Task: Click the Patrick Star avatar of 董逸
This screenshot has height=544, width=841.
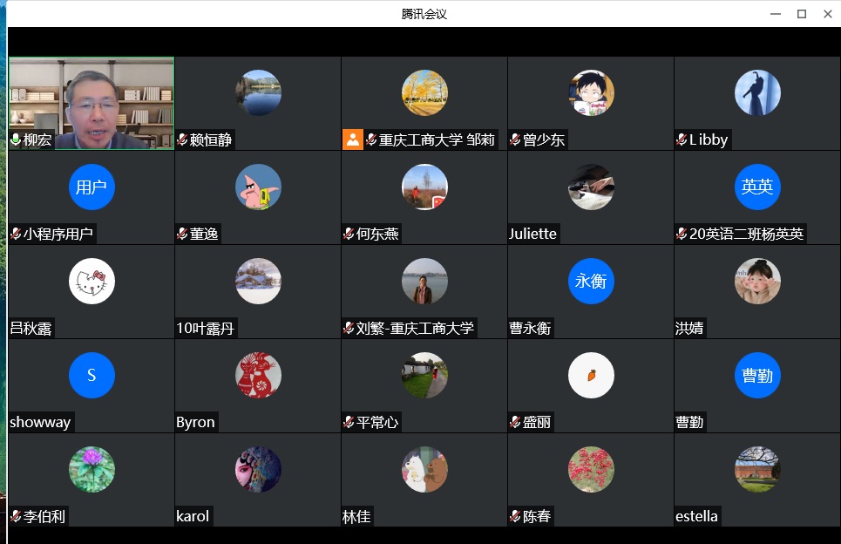Action: point(258,187)
